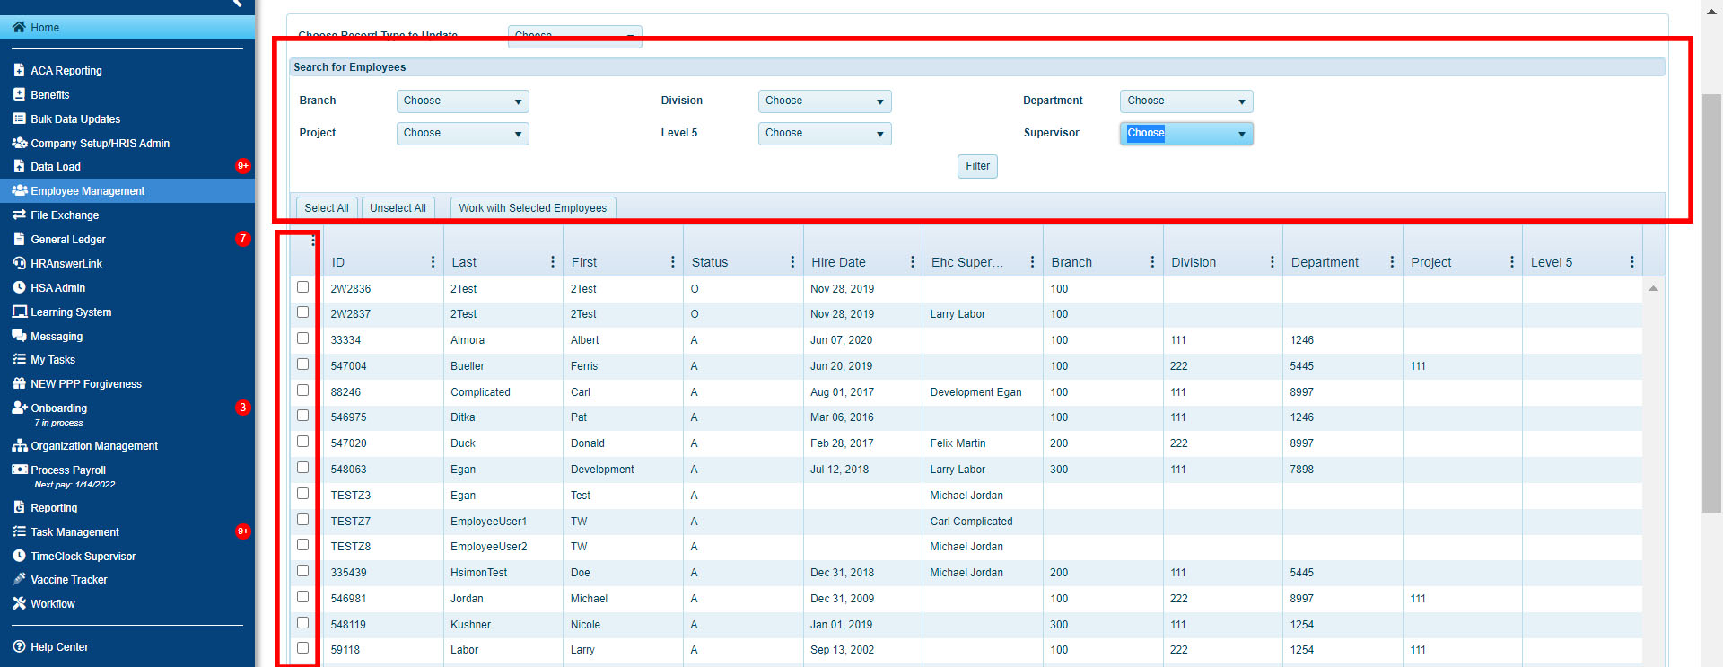Open the Department column options menu

point(1392,262)
